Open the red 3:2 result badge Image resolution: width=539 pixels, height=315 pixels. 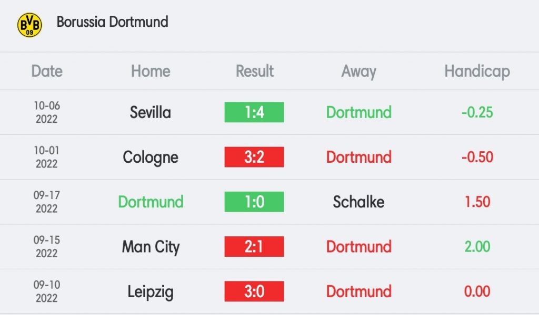coord(254,157)
